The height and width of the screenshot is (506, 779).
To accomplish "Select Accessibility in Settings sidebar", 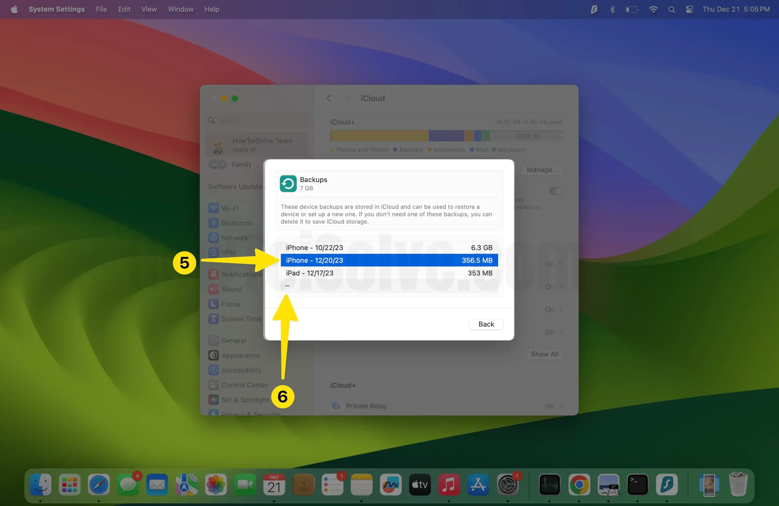I will coord(235,370).
